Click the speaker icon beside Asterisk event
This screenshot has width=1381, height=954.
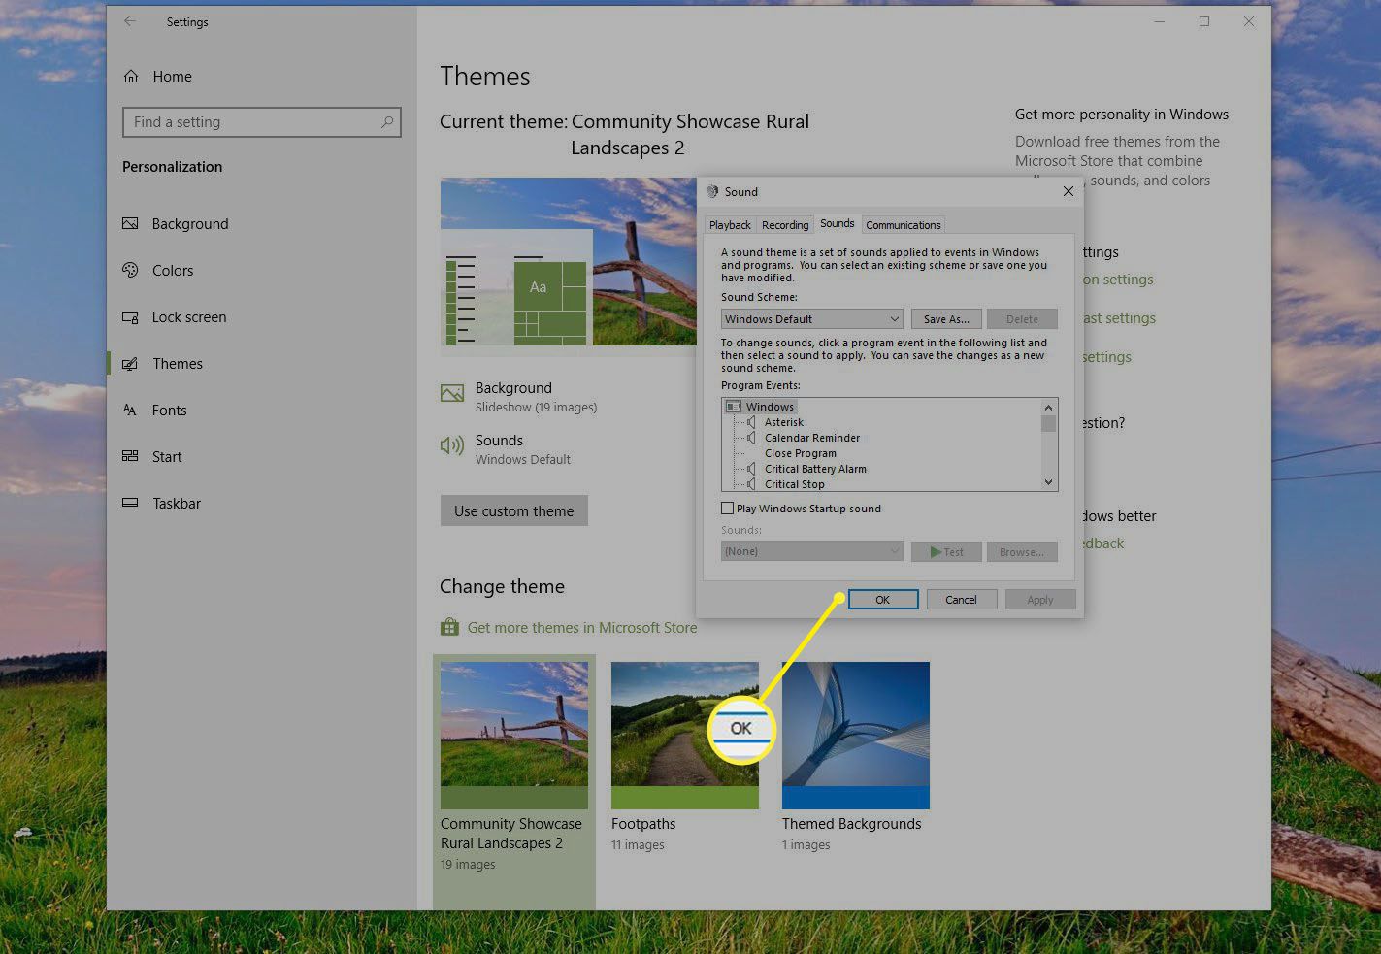click(x=750, y=422)
